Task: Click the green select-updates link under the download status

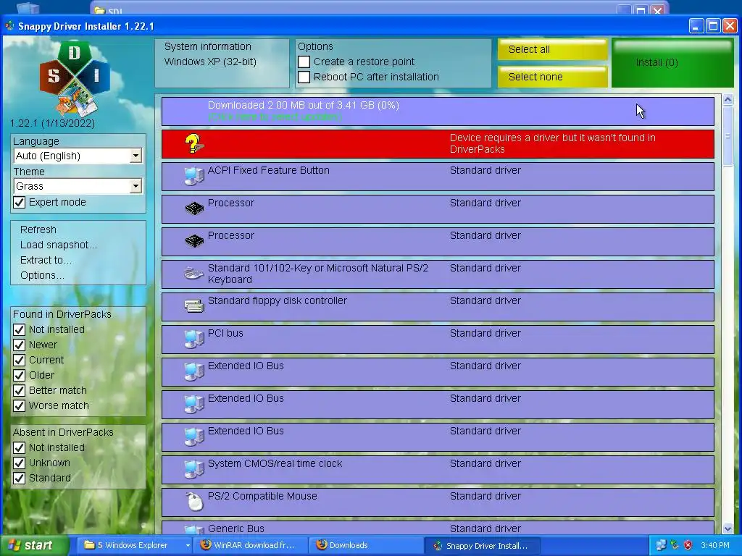Action: point(275,117)
